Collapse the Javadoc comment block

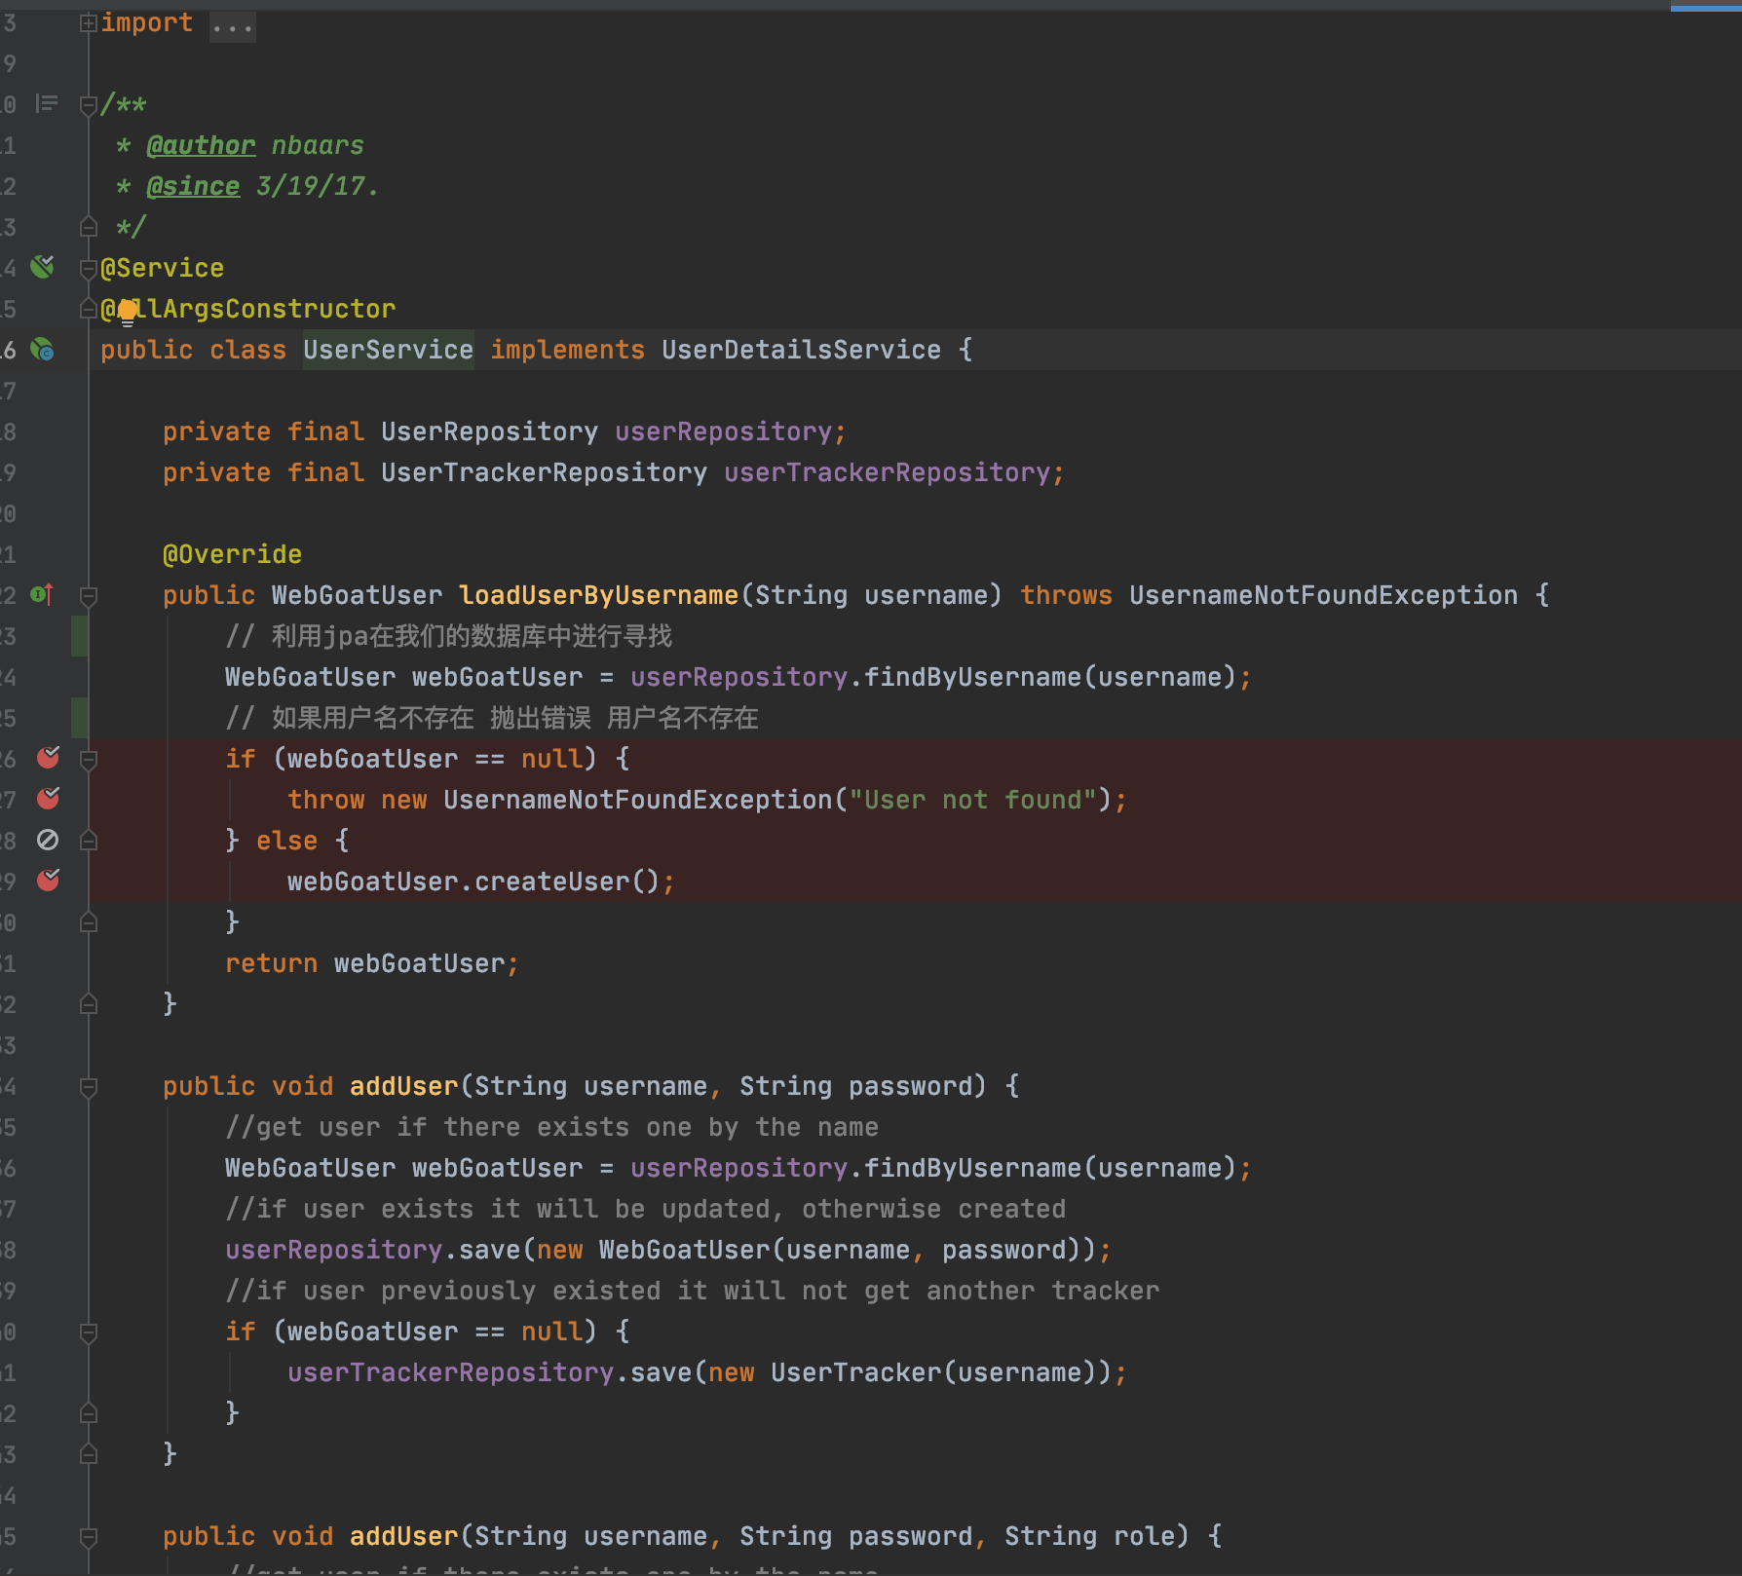coord(88,104)
